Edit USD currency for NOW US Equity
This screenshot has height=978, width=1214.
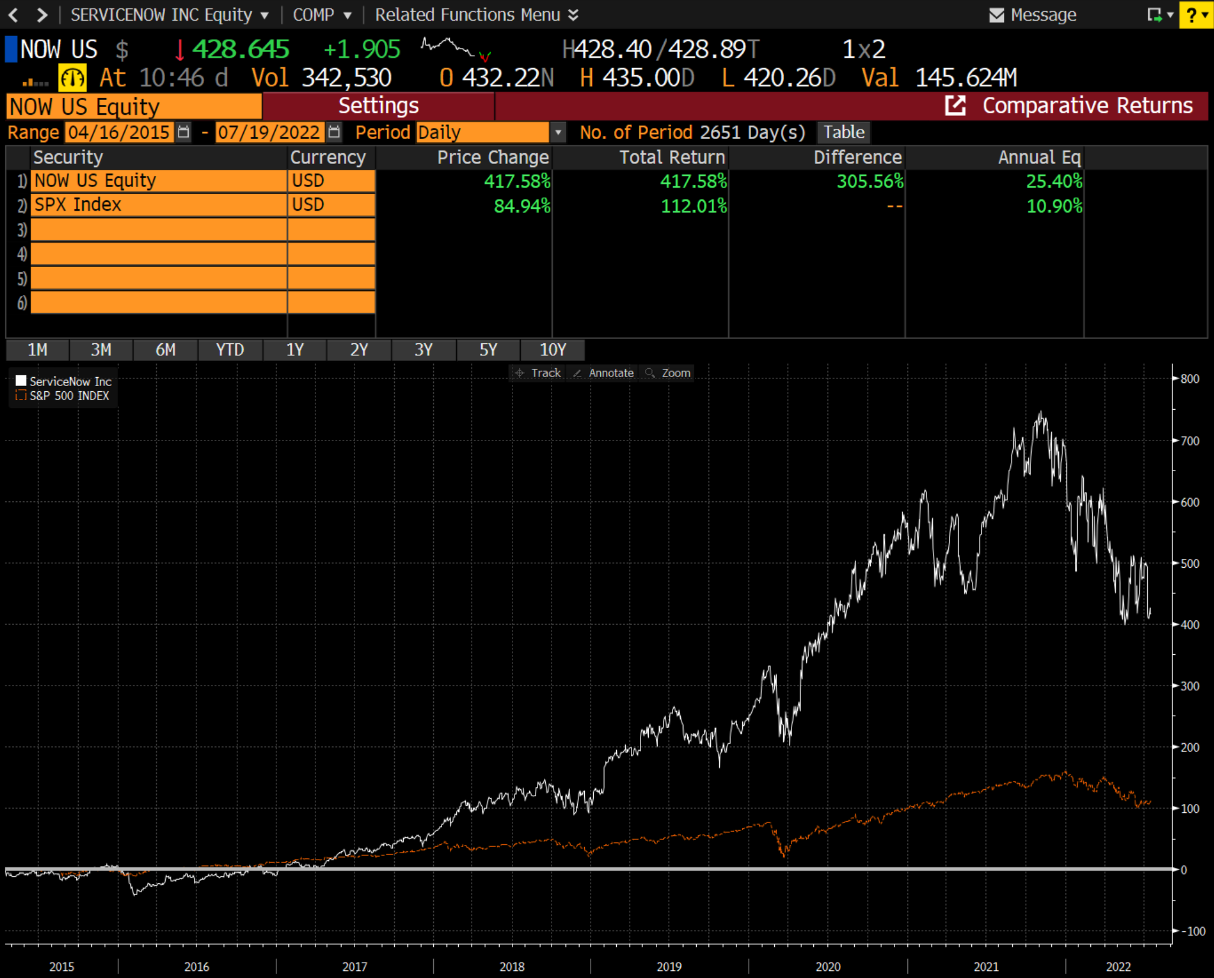[331, 181]
